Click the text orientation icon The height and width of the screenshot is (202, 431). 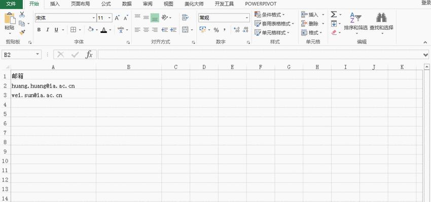pos(165,18)
